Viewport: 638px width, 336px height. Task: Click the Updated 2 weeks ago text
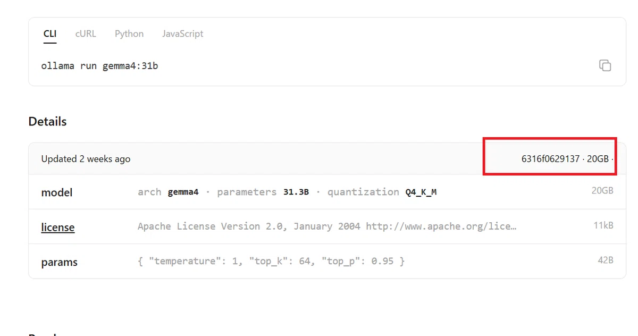86,158
